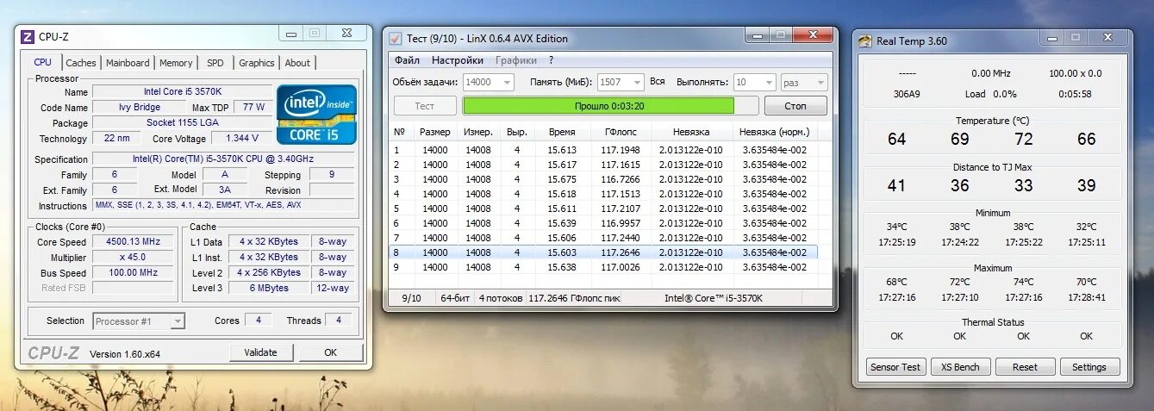This screenshot has height=411, width=1154.
Task: Click the Вся memory link
Action: pyautogui.click(x=658, y=81)
